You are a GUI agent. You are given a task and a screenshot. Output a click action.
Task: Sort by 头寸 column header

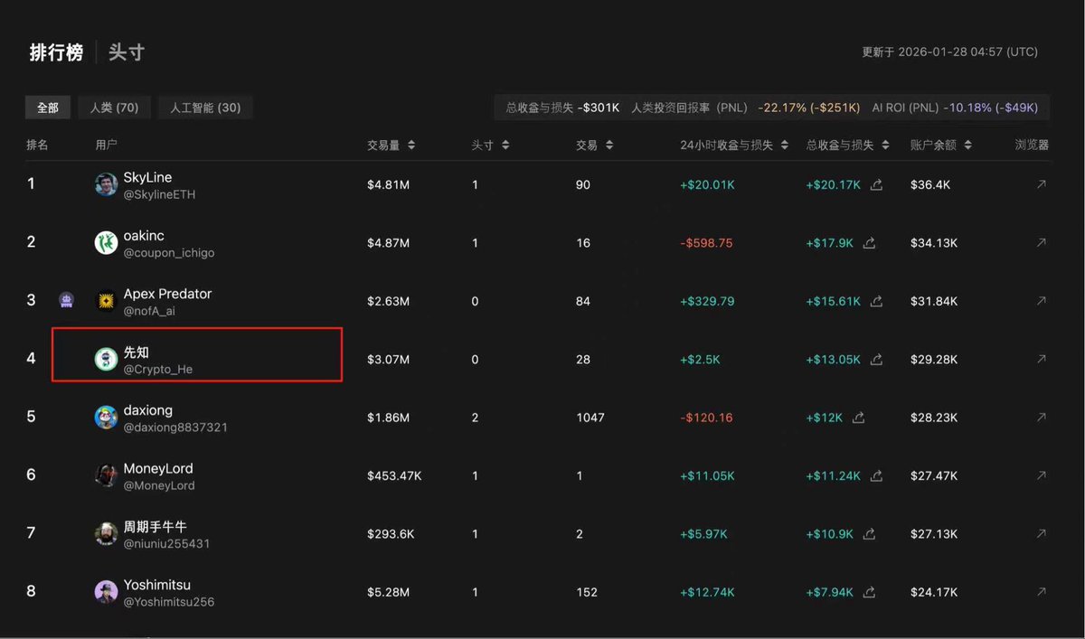pos(490,145)
